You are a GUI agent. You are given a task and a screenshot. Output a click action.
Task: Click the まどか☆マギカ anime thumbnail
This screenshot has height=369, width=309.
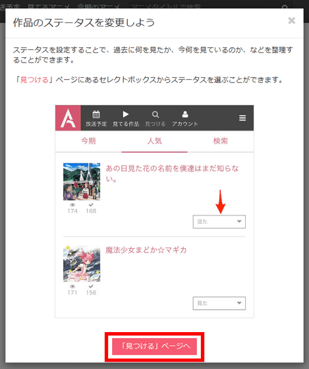[82, 264]
